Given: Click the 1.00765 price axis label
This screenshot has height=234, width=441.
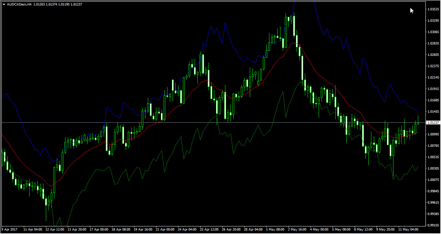Looking at the screenshot, I should tap(433, 146).
